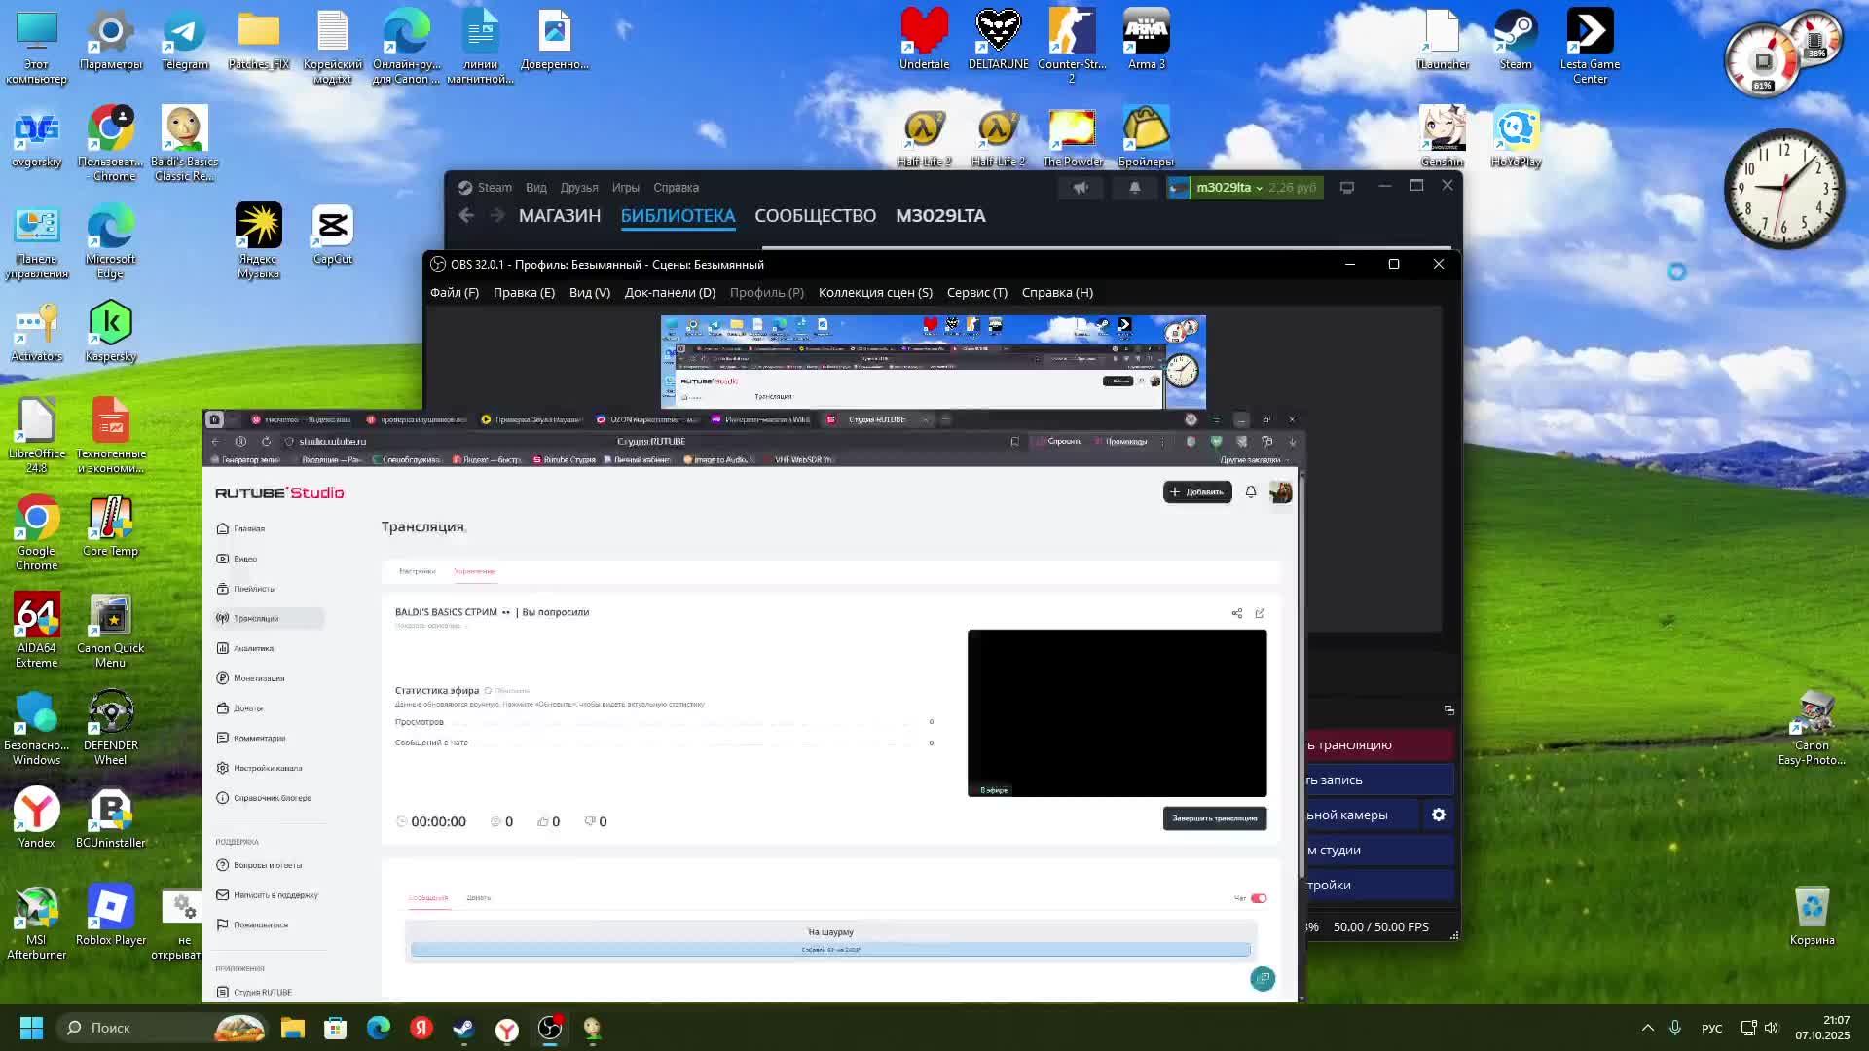Open RUTUBE notifications bell

1251,492
